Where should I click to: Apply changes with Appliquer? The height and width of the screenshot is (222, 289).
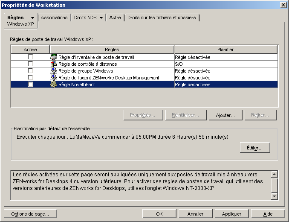[x=232, y=214]
